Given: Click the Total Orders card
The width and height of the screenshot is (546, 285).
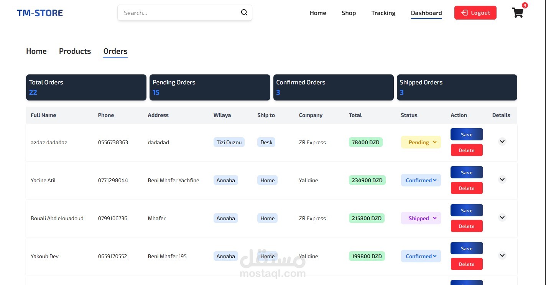Looking at the screenshot, I should 86,87.
